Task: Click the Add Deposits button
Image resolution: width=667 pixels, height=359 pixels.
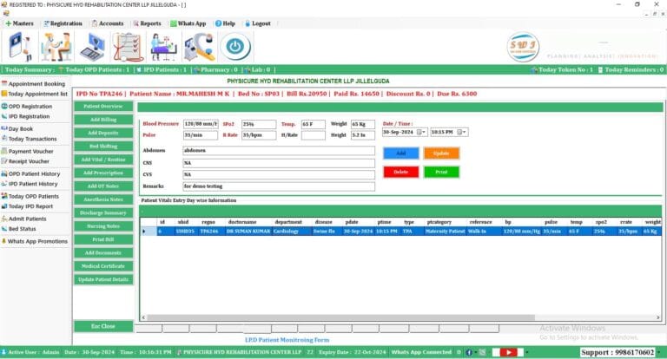Action: [x=103, y=133]
